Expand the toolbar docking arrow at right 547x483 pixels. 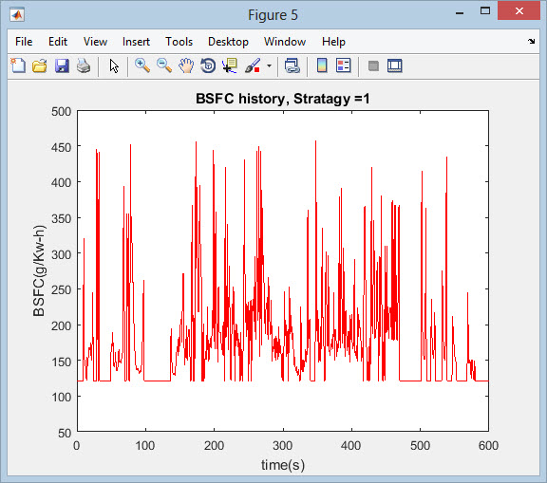[531, 42]
